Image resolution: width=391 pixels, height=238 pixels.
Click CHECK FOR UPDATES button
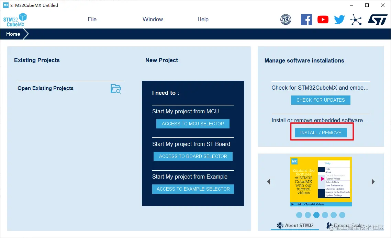coord(321,100)
